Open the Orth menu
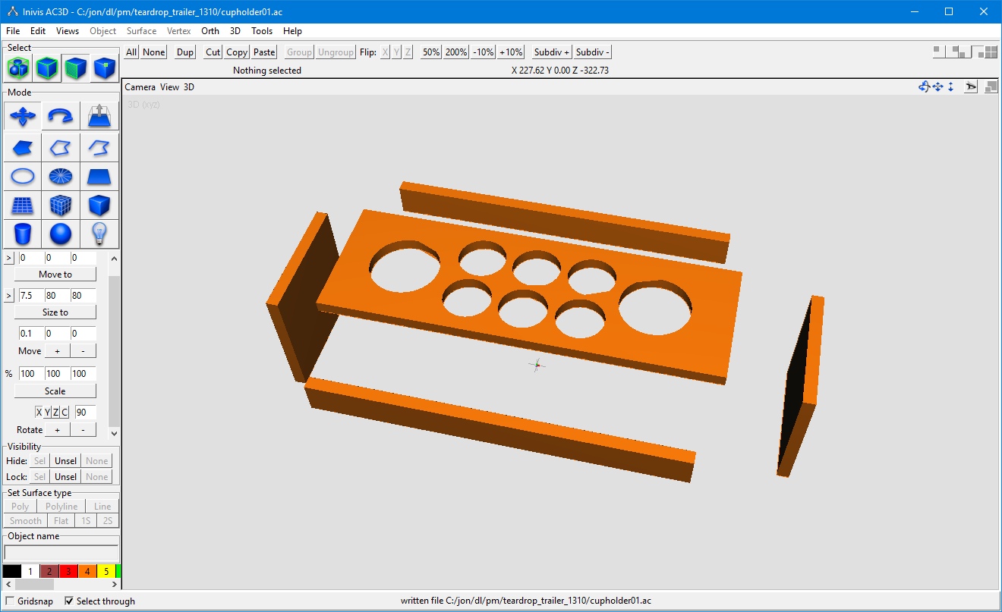The image size is (1002, 612). pos(210,31)
